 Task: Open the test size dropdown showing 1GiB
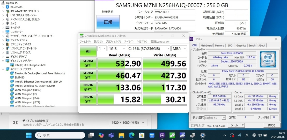[x=117, y=49]
